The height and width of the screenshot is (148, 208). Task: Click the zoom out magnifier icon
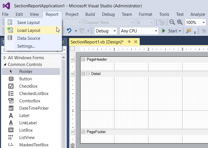(x=172, y=22)
